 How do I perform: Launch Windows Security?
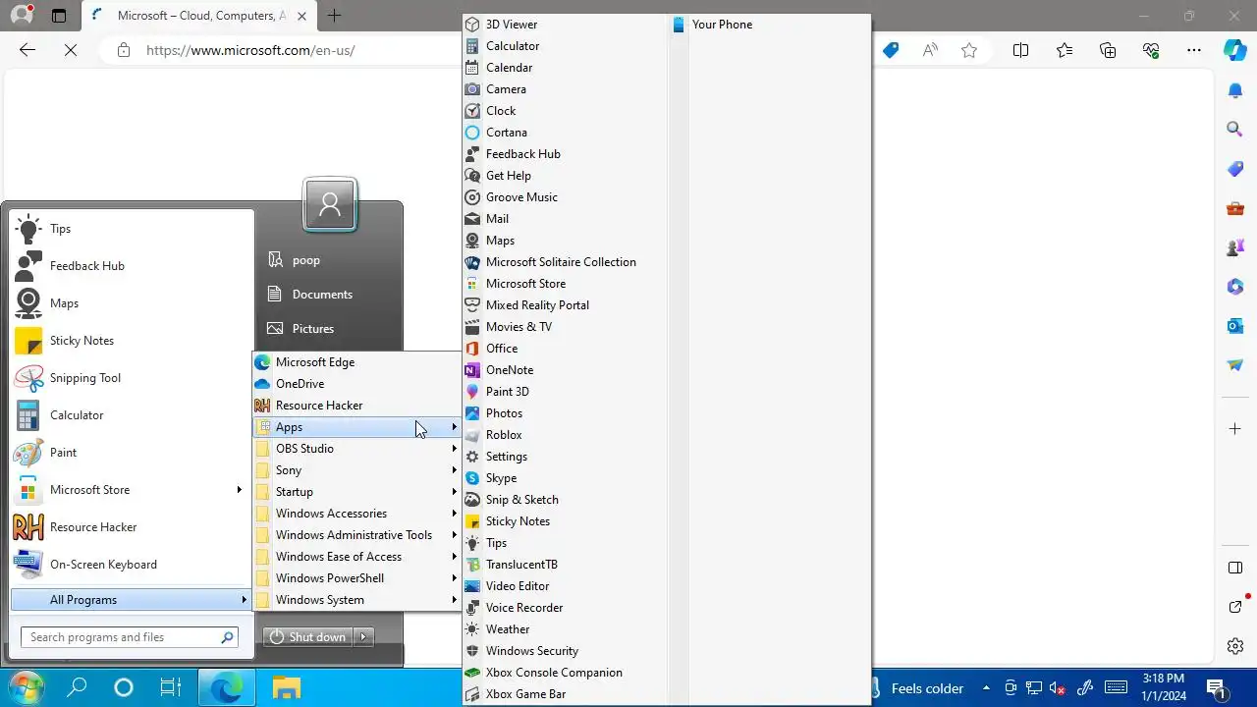[x=565, y=651]
